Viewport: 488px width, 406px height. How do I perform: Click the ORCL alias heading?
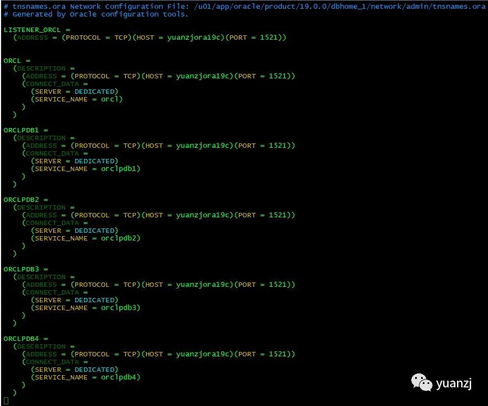[12, 61]
